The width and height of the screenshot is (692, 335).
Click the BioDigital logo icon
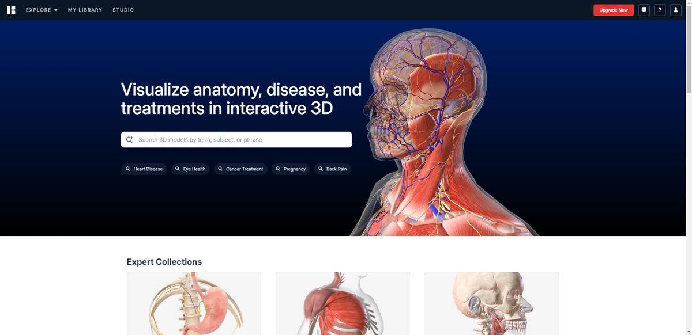[x=11, y=10]
